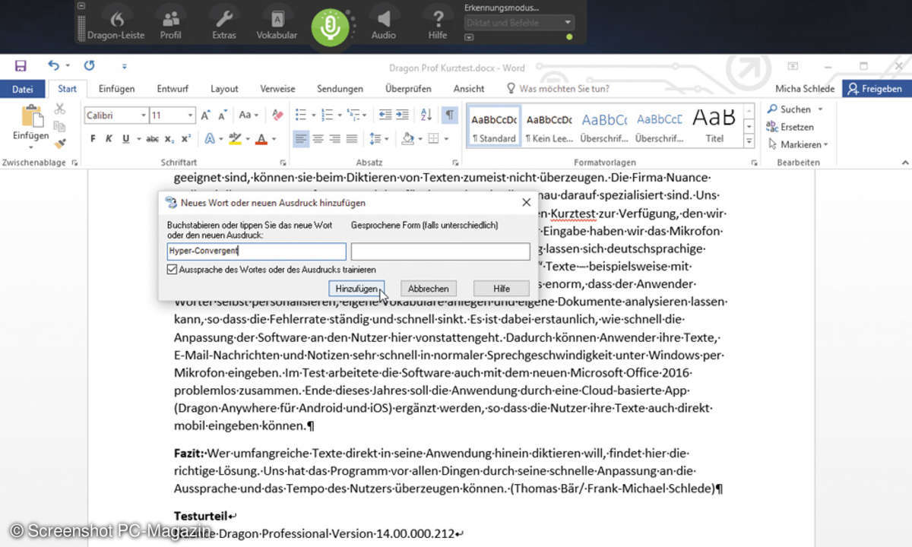
Task: Insert a bulleted list
Action: (301, 115)
